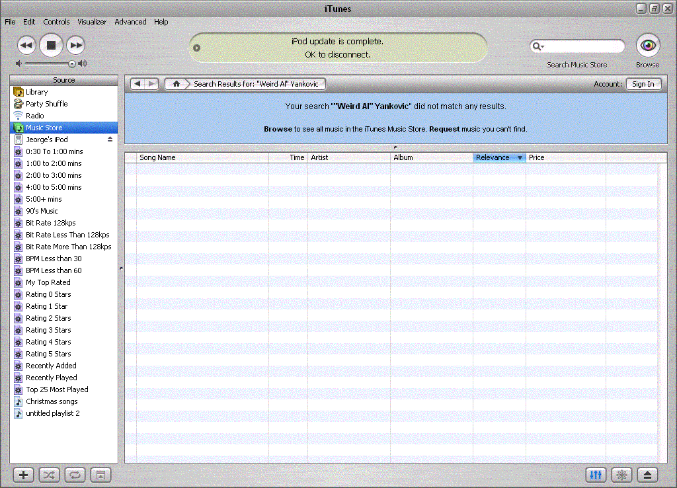Select Jeorge's iPod in Source list
677x488 pixels.
(x=64, y=140)
